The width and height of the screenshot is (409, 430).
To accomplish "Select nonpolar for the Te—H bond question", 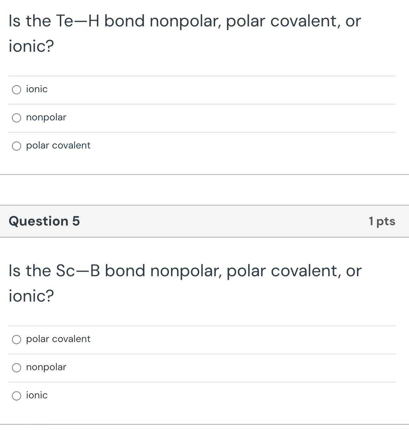I will click(x=16, y=118).
